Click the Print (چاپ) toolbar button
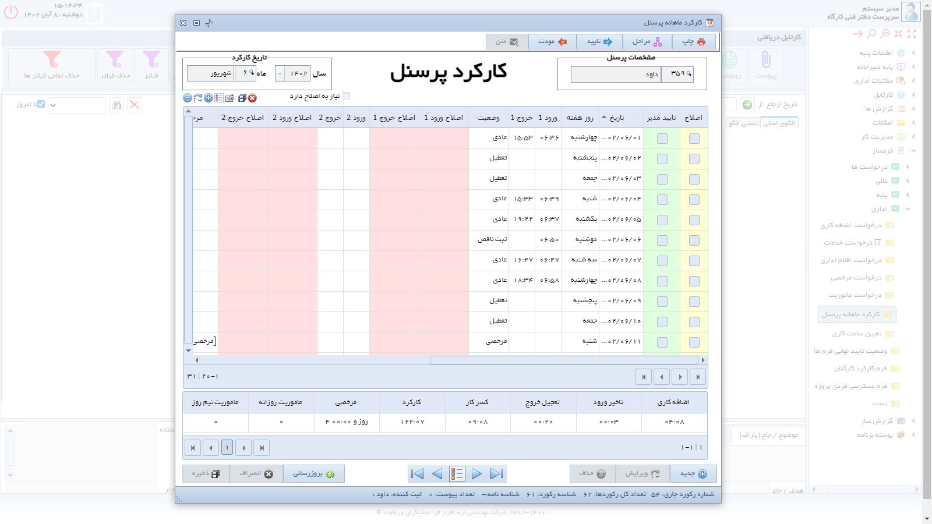 [694, 41]
